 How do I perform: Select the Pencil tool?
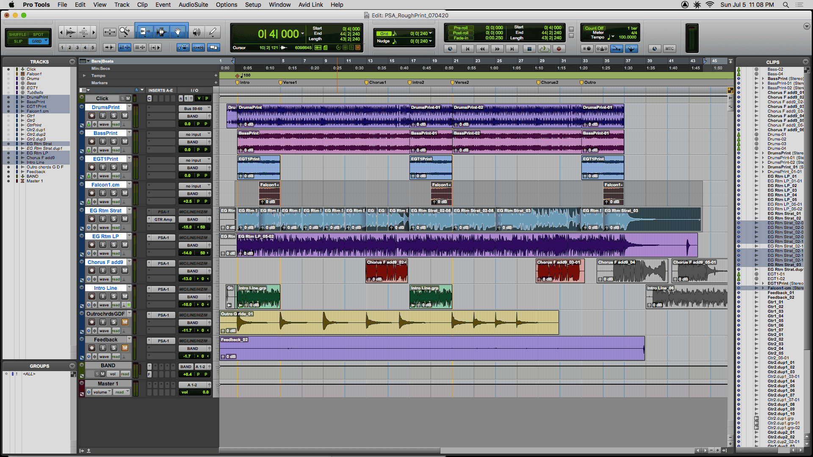click(213, 32)
